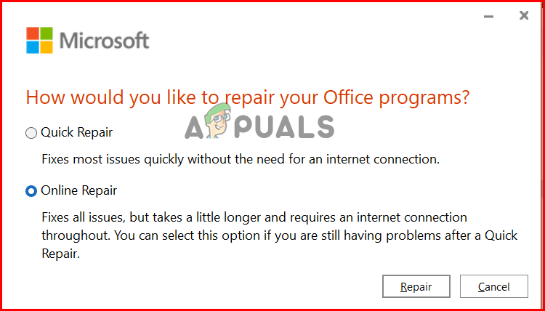Close the Office repair dialog
The width and height of the screenshot is (545, 311).
point(523,15)
